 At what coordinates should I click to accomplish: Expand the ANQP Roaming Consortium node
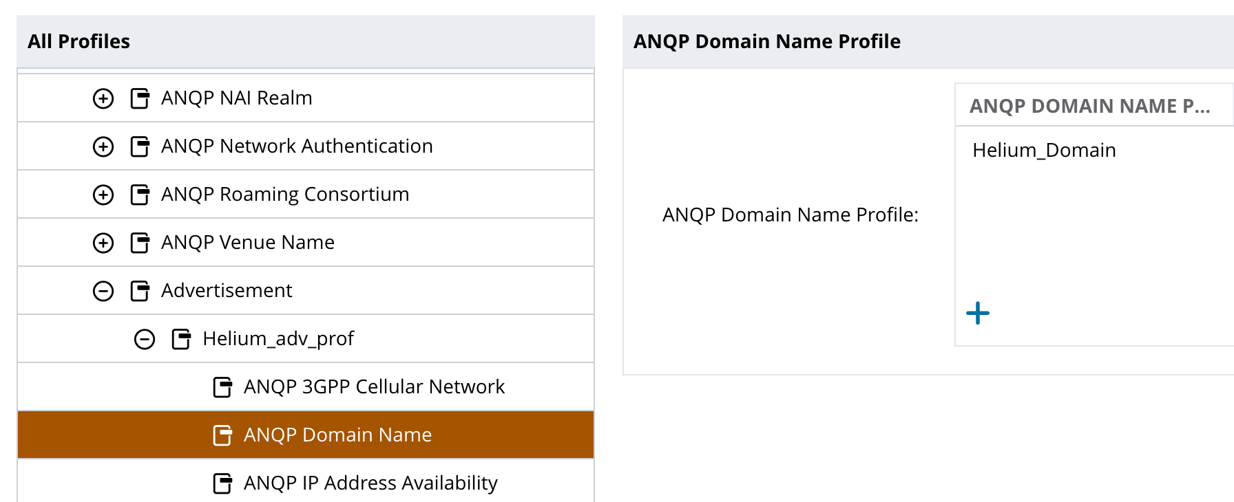[x=103, y=195]
